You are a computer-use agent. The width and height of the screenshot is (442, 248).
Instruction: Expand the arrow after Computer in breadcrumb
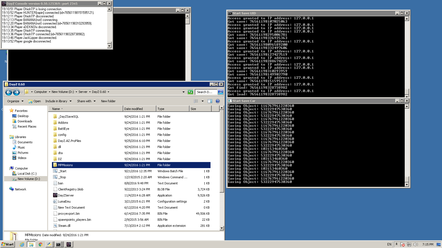click(x=49, y=92)
